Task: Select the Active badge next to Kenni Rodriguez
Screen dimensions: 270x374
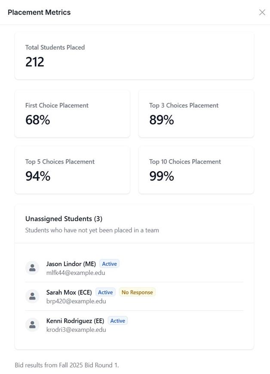Action: point(118,321)
